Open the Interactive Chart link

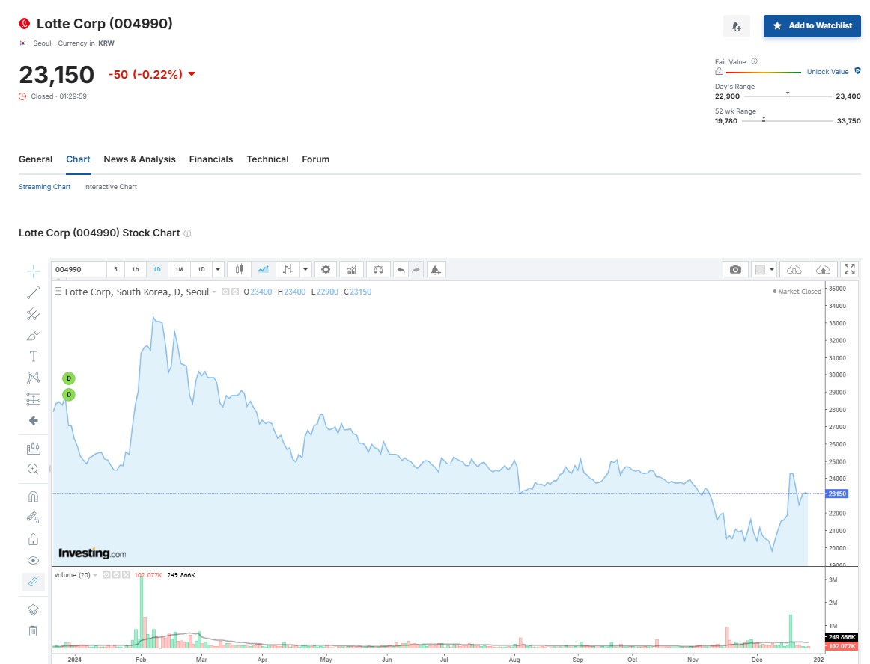(110, 187)
